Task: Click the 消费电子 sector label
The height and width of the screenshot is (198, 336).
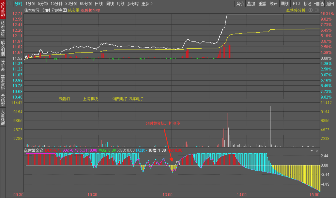Action: [x=119, y=99]
